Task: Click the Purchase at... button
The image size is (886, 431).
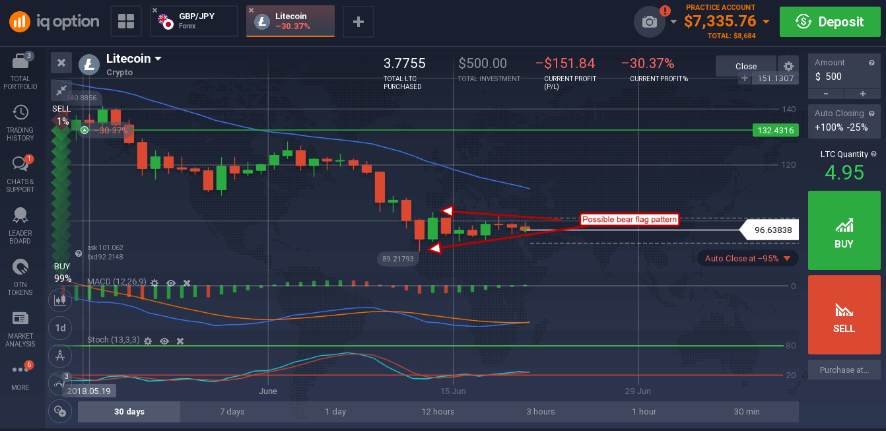Action: point(844,370)
